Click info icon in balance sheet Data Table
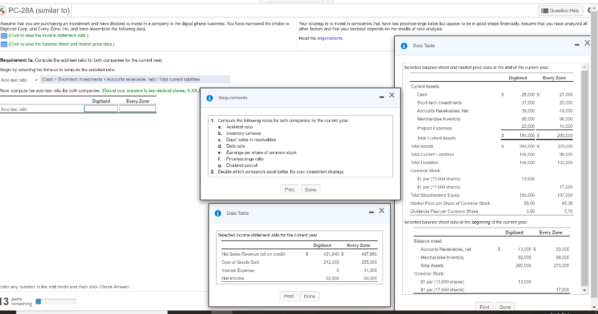This screenshot has width=598, height=314. (x=404, y=46)
